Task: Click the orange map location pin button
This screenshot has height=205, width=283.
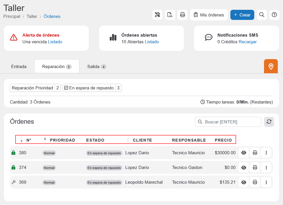Action: click(271, 66)
